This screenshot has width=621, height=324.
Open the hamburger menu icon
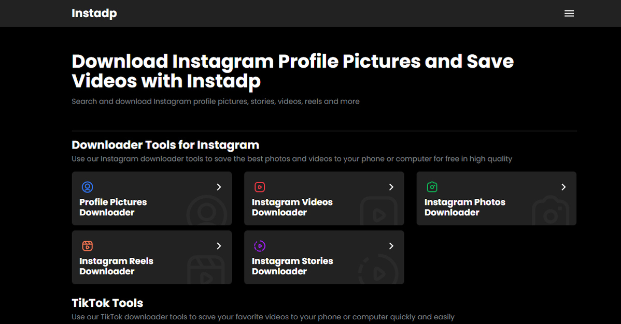pos(569,13)
